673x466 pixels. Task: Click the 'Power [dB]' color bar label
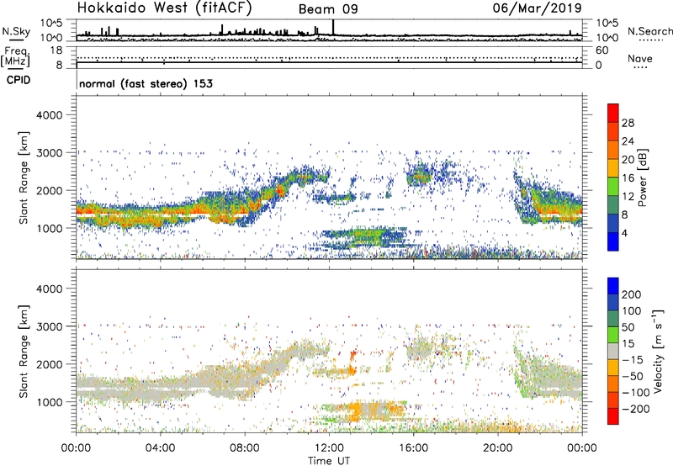(642, 178)
